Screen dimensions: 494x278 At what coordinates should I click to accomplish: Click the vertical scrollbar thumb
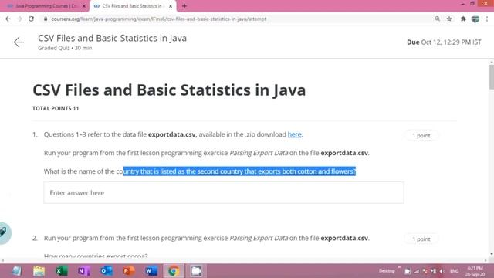click(492, 76)
